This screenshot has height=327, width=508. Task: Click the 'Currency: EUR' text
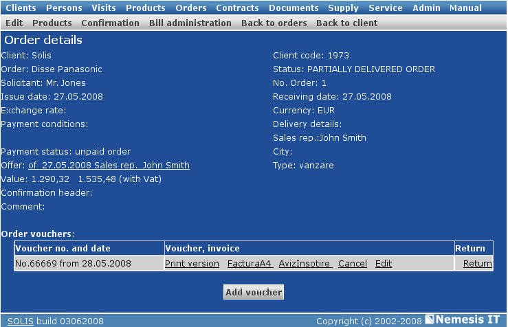point(304,111)
